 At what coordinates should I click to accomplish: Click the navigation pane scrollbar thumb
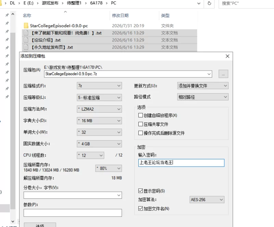pos(13,121)
